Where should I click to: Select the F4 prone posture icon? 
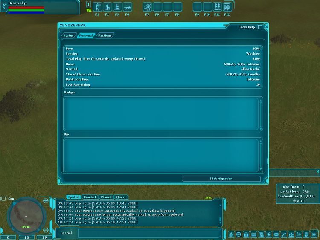(127, 7)
